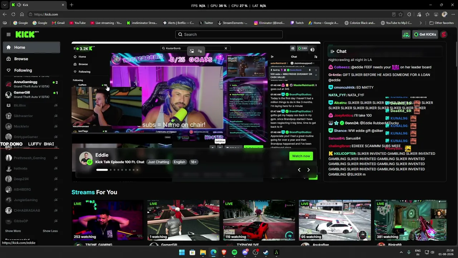The height and width of the screenshot is (258, 458).
Task: Open Browse in Kick sidebar
Action: (x=31, y=59)
